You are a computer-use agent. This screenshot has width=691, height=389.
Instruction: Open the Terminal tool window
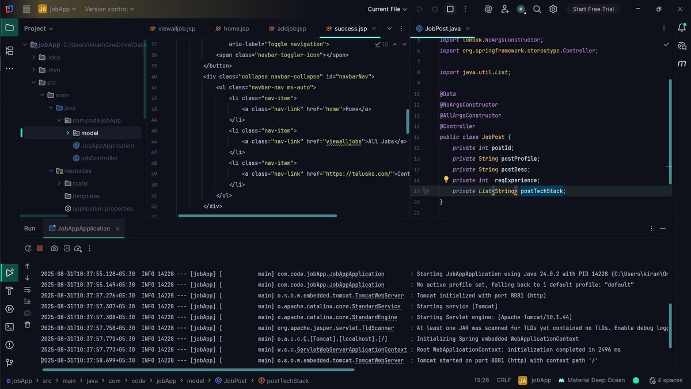[x=9, y=327]
